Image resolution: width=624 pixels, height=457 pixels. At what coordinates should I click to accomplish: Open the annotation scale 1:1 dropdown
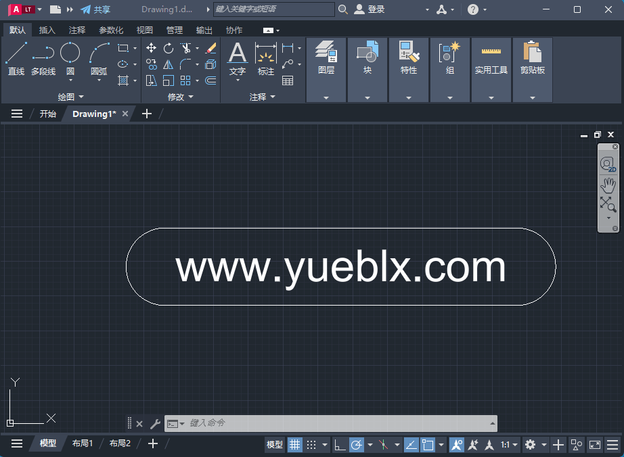[510, 444]
